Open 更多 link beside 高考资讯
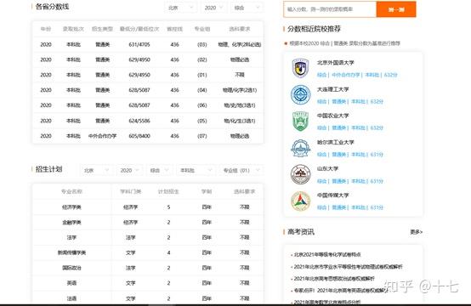The image size is (471, 306). [417, 232]
